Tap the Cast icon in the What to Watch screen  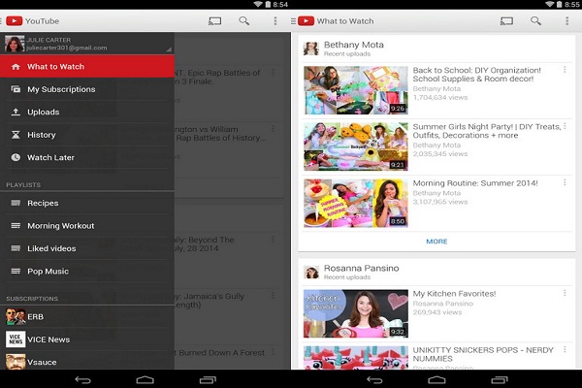click(x=506, y=21)
